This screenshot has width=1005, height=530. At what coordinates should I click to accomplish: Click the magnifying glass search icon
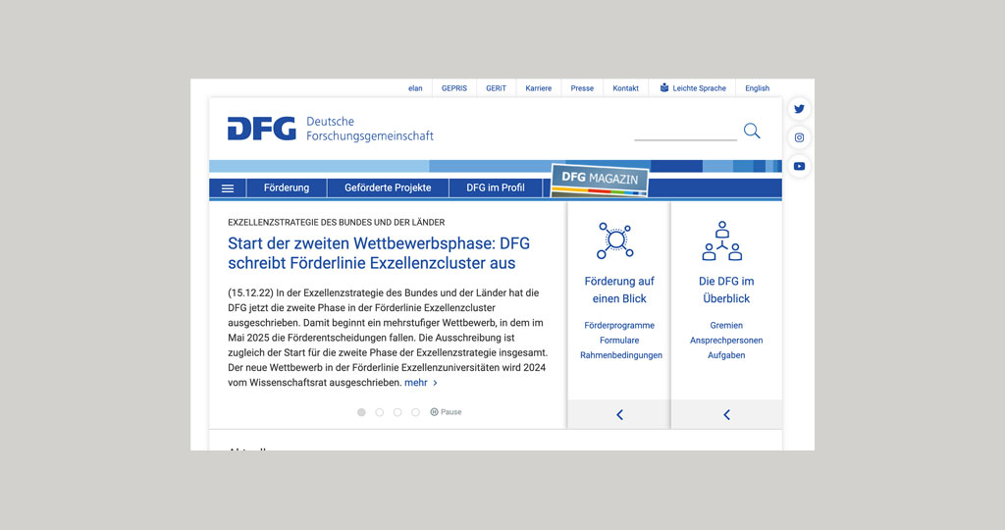[752, 131]
